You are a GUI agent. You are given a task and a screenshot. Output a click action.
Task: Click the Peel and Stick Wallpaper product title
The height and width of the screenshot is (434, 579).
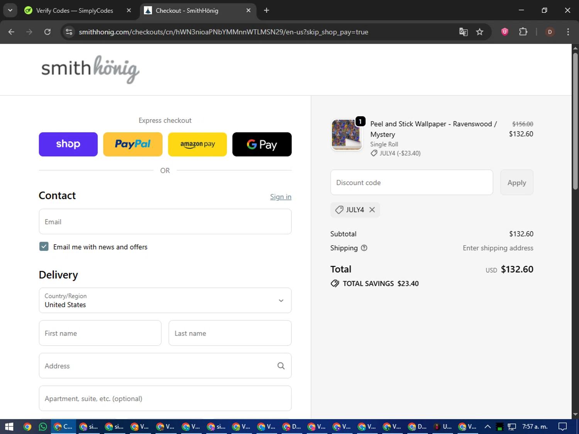[433, 129]
